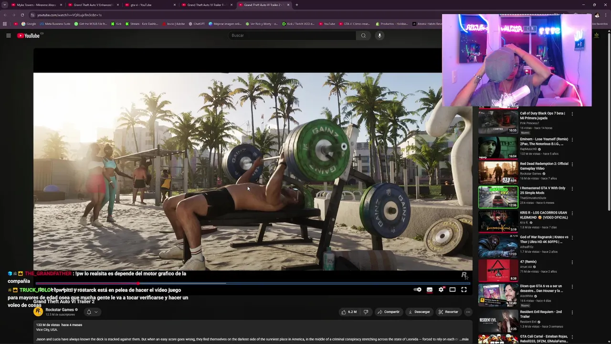Switch to theater mode in the player
Screen dimensions: 611x344
click(453, 290)
